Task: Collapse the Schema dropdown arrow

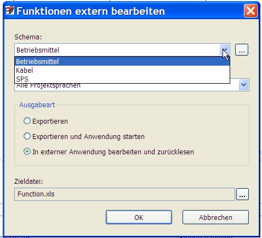Action: tap(225, 50)
